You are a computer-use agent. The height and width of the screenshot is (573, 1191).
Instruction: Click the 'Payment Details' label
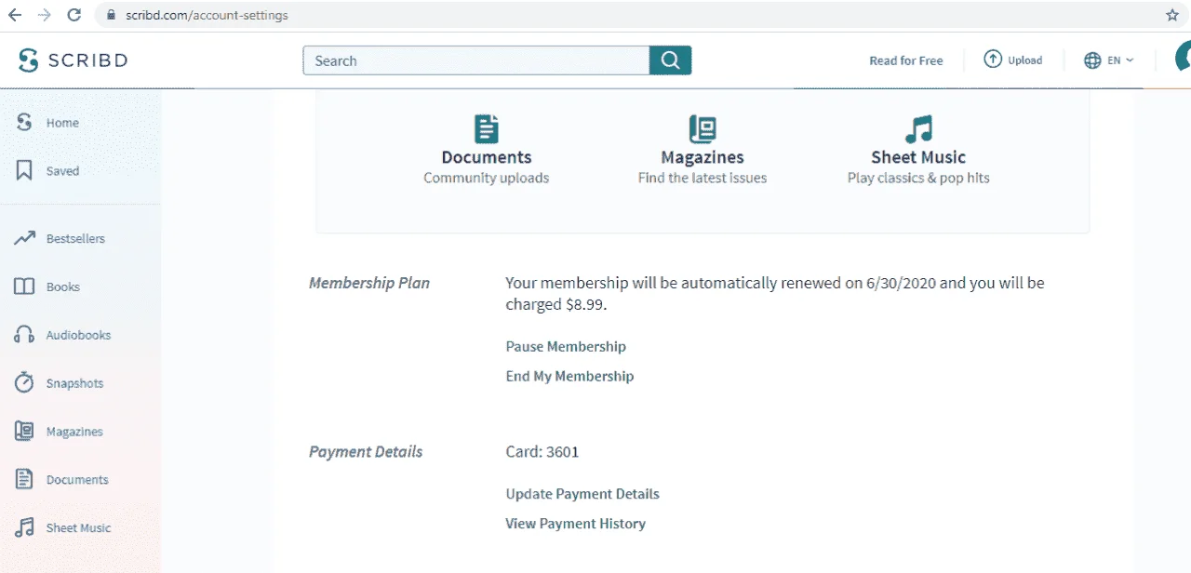tap(366, 452)
